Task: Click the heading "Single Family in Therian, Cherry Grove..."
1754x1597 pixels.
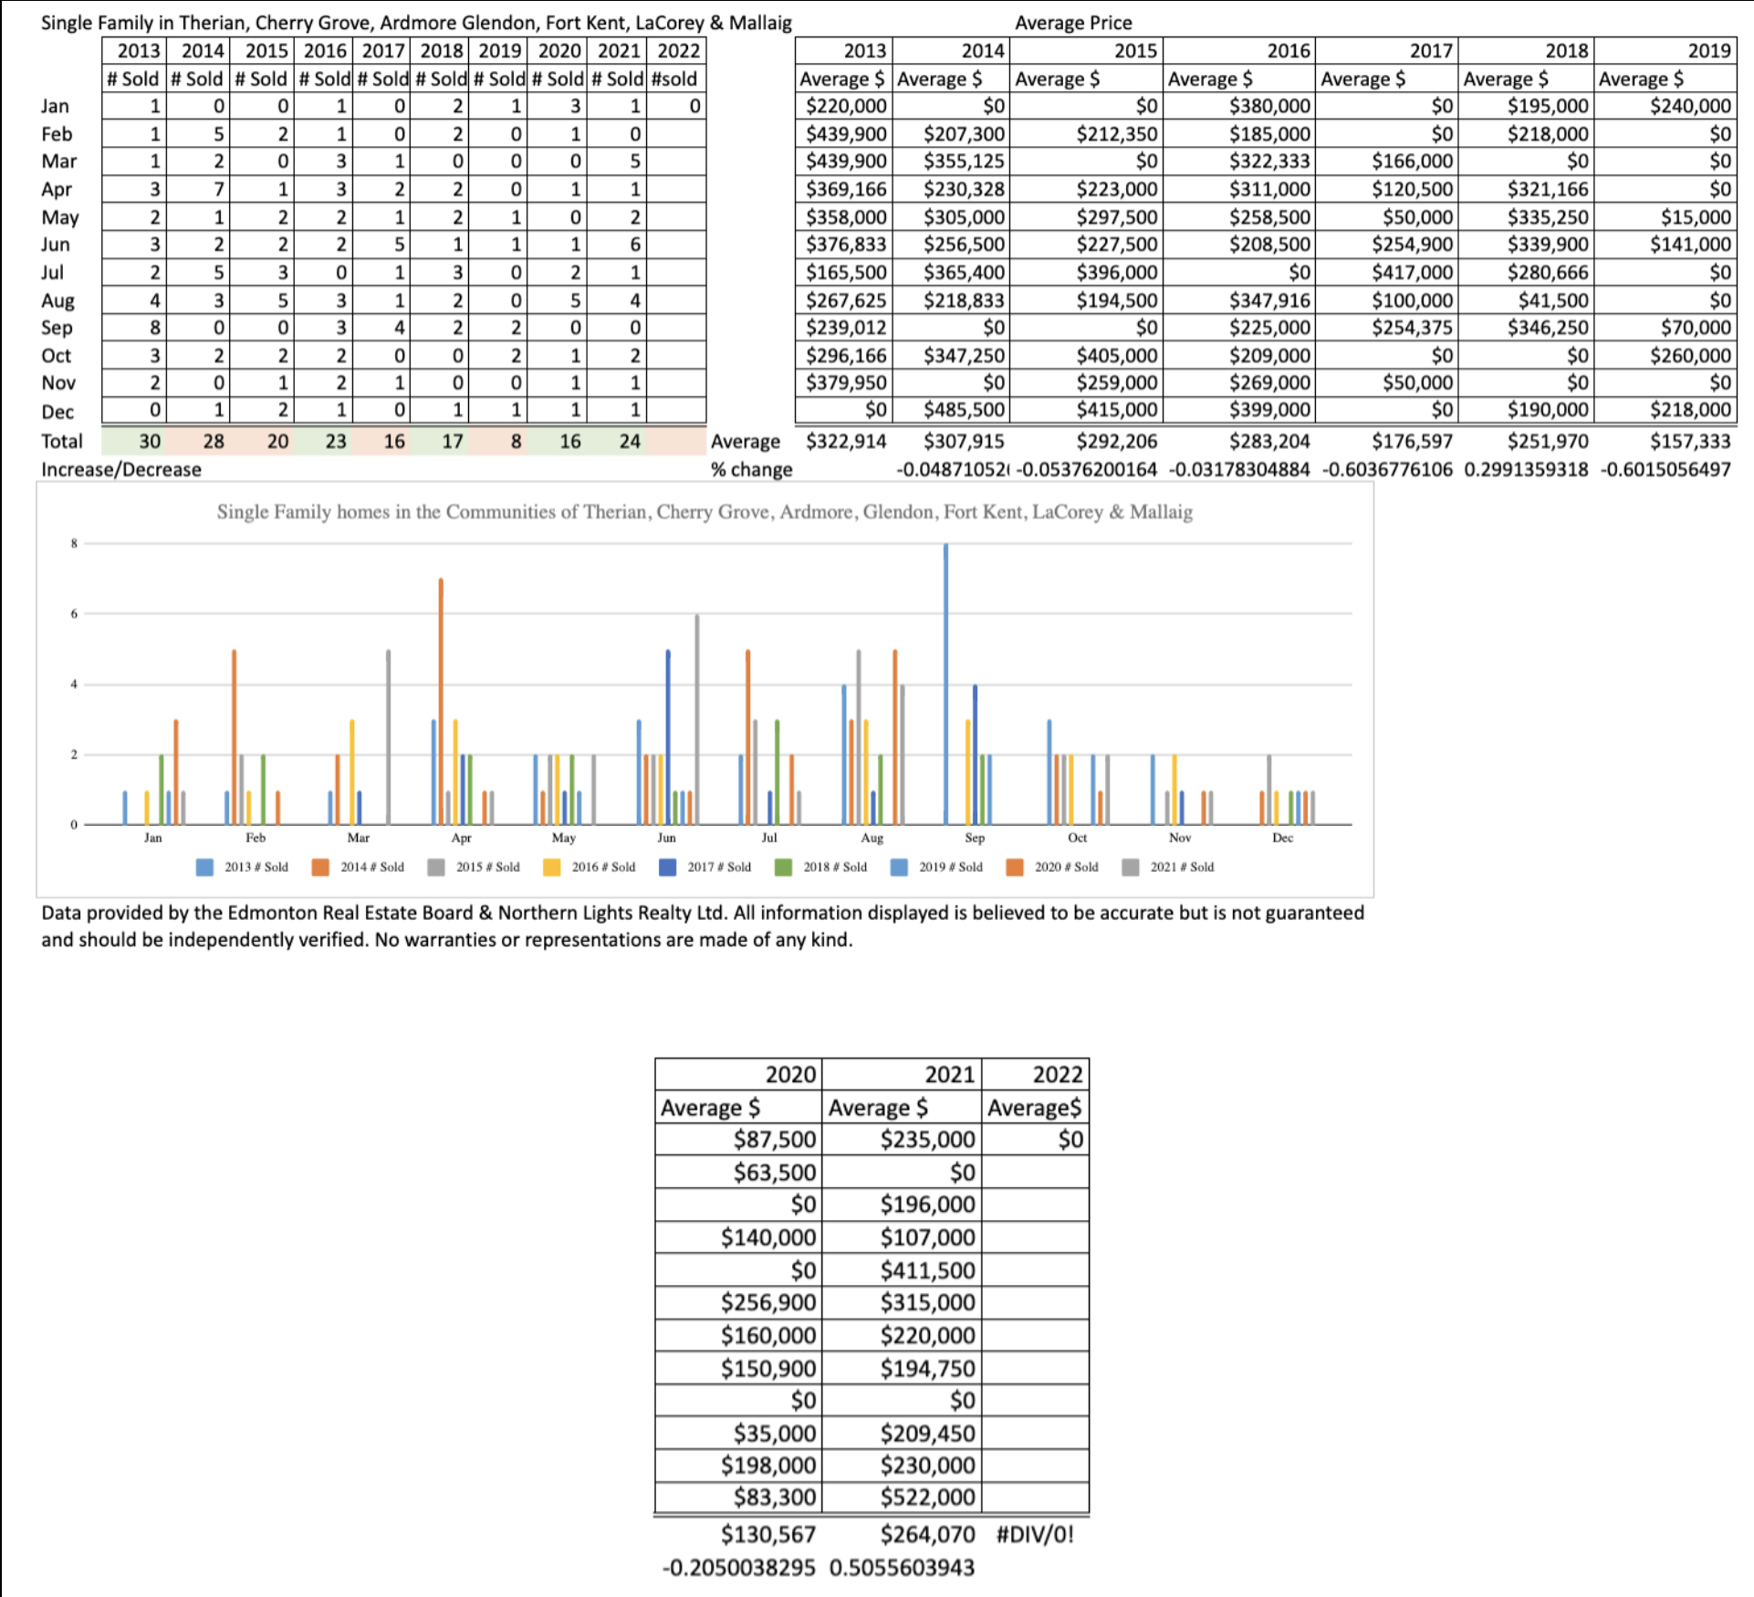Action: [416, 23]
